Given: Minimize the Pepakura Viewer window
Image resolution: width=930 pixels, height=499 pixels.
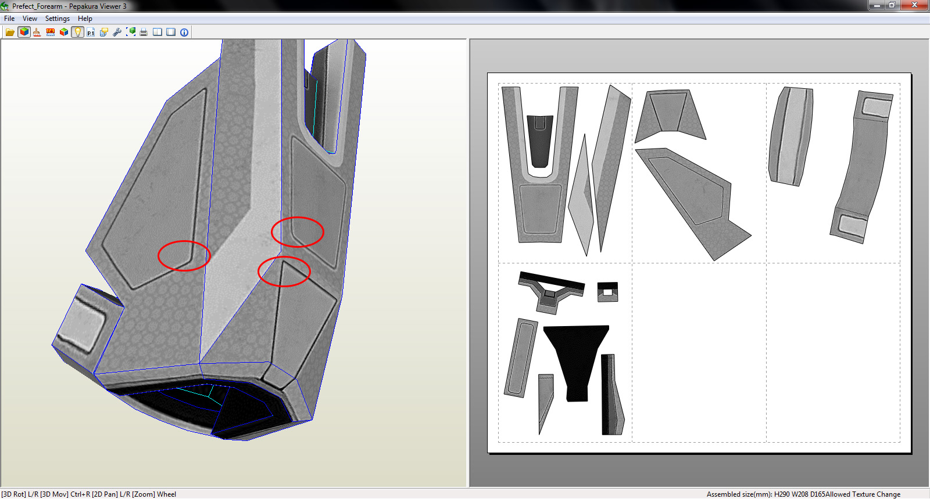Looking at the screenshot, I should [x=877, y=5].
